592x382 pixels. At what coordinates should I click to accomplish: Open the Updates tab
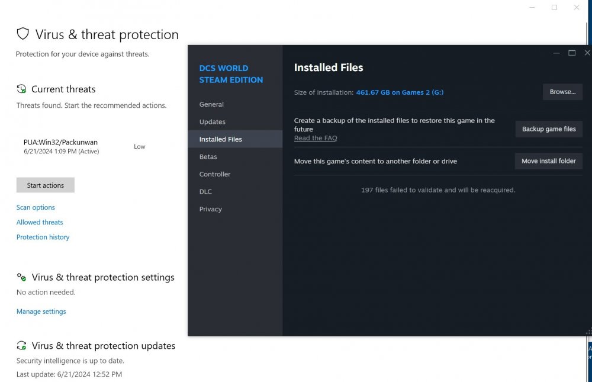point(212,122)
